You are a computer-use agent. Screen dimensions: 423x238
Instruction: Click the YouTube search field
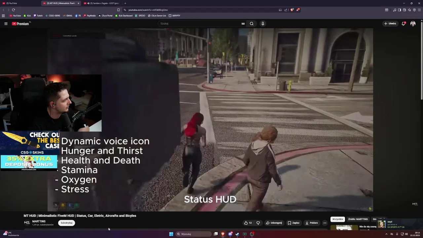[200, 23]
